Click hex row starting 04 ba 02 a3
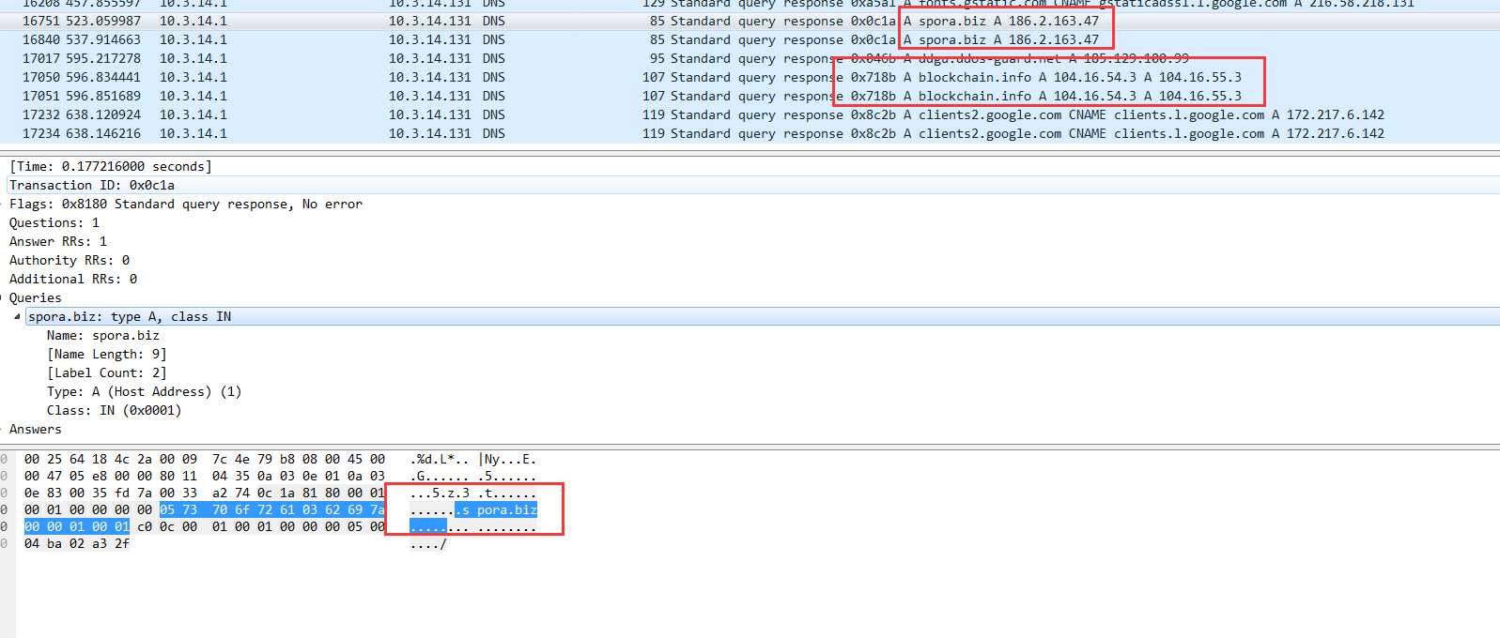This screenshot has width=1500, height=638. (77, 543)
